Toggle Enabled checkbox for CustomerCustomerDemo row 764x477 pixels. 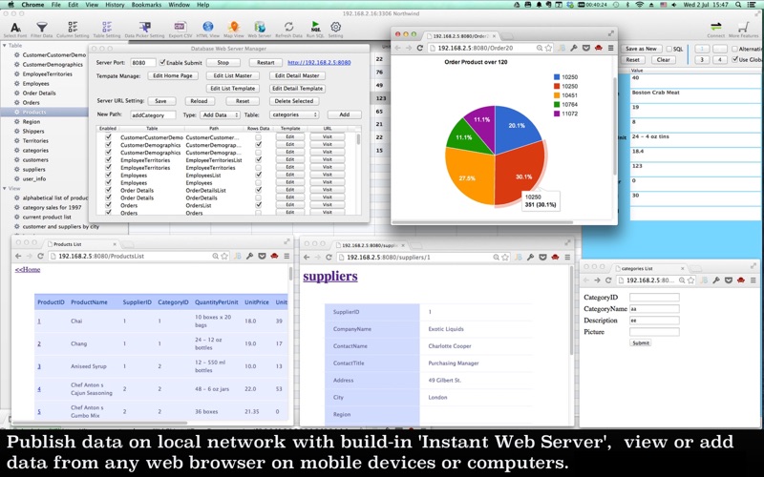(x=108, y=137)
